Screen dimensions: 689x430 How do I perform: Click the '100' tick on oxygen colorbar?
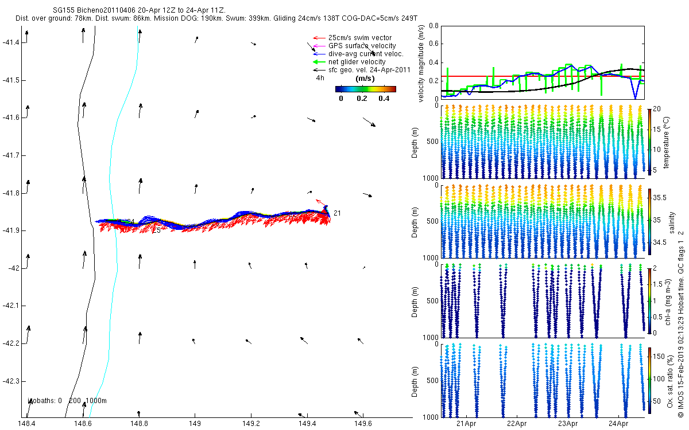point(658,379)
